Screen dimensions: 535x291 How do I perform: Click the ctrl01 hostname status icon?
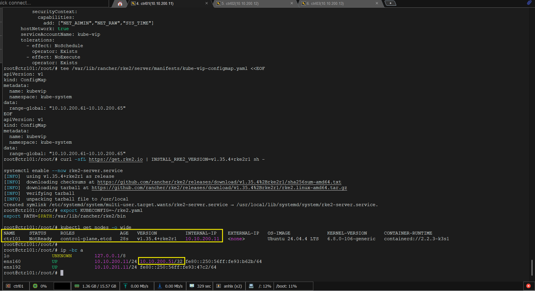point(8,286)
